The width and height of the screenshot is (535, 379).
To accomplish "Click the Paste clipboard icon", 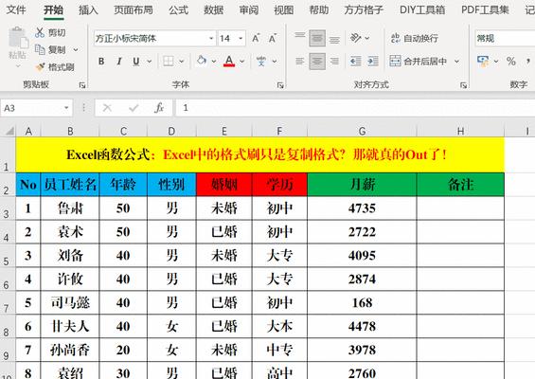I will click(18, 38).
